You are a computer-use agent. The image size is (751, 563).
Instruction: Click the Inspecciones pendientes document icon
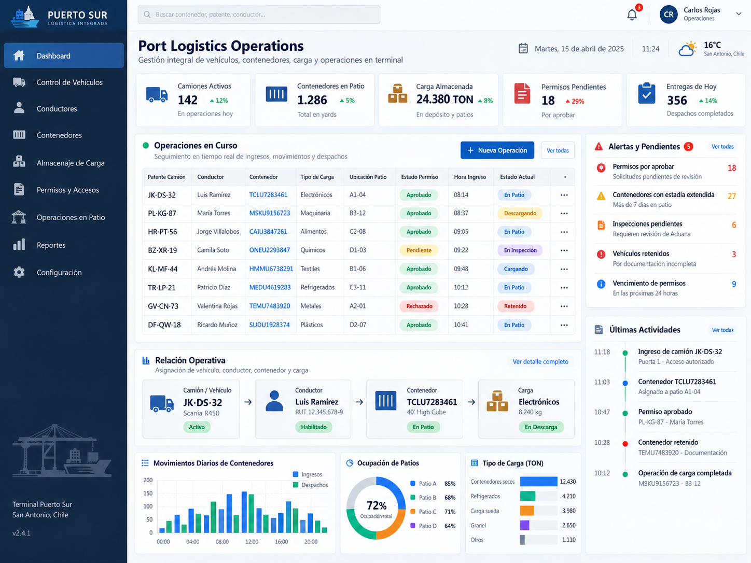(x=601, y=225)
